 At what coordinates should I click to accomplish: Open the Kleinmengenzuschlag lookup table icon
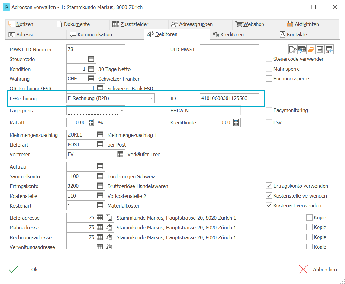point(100,135)
